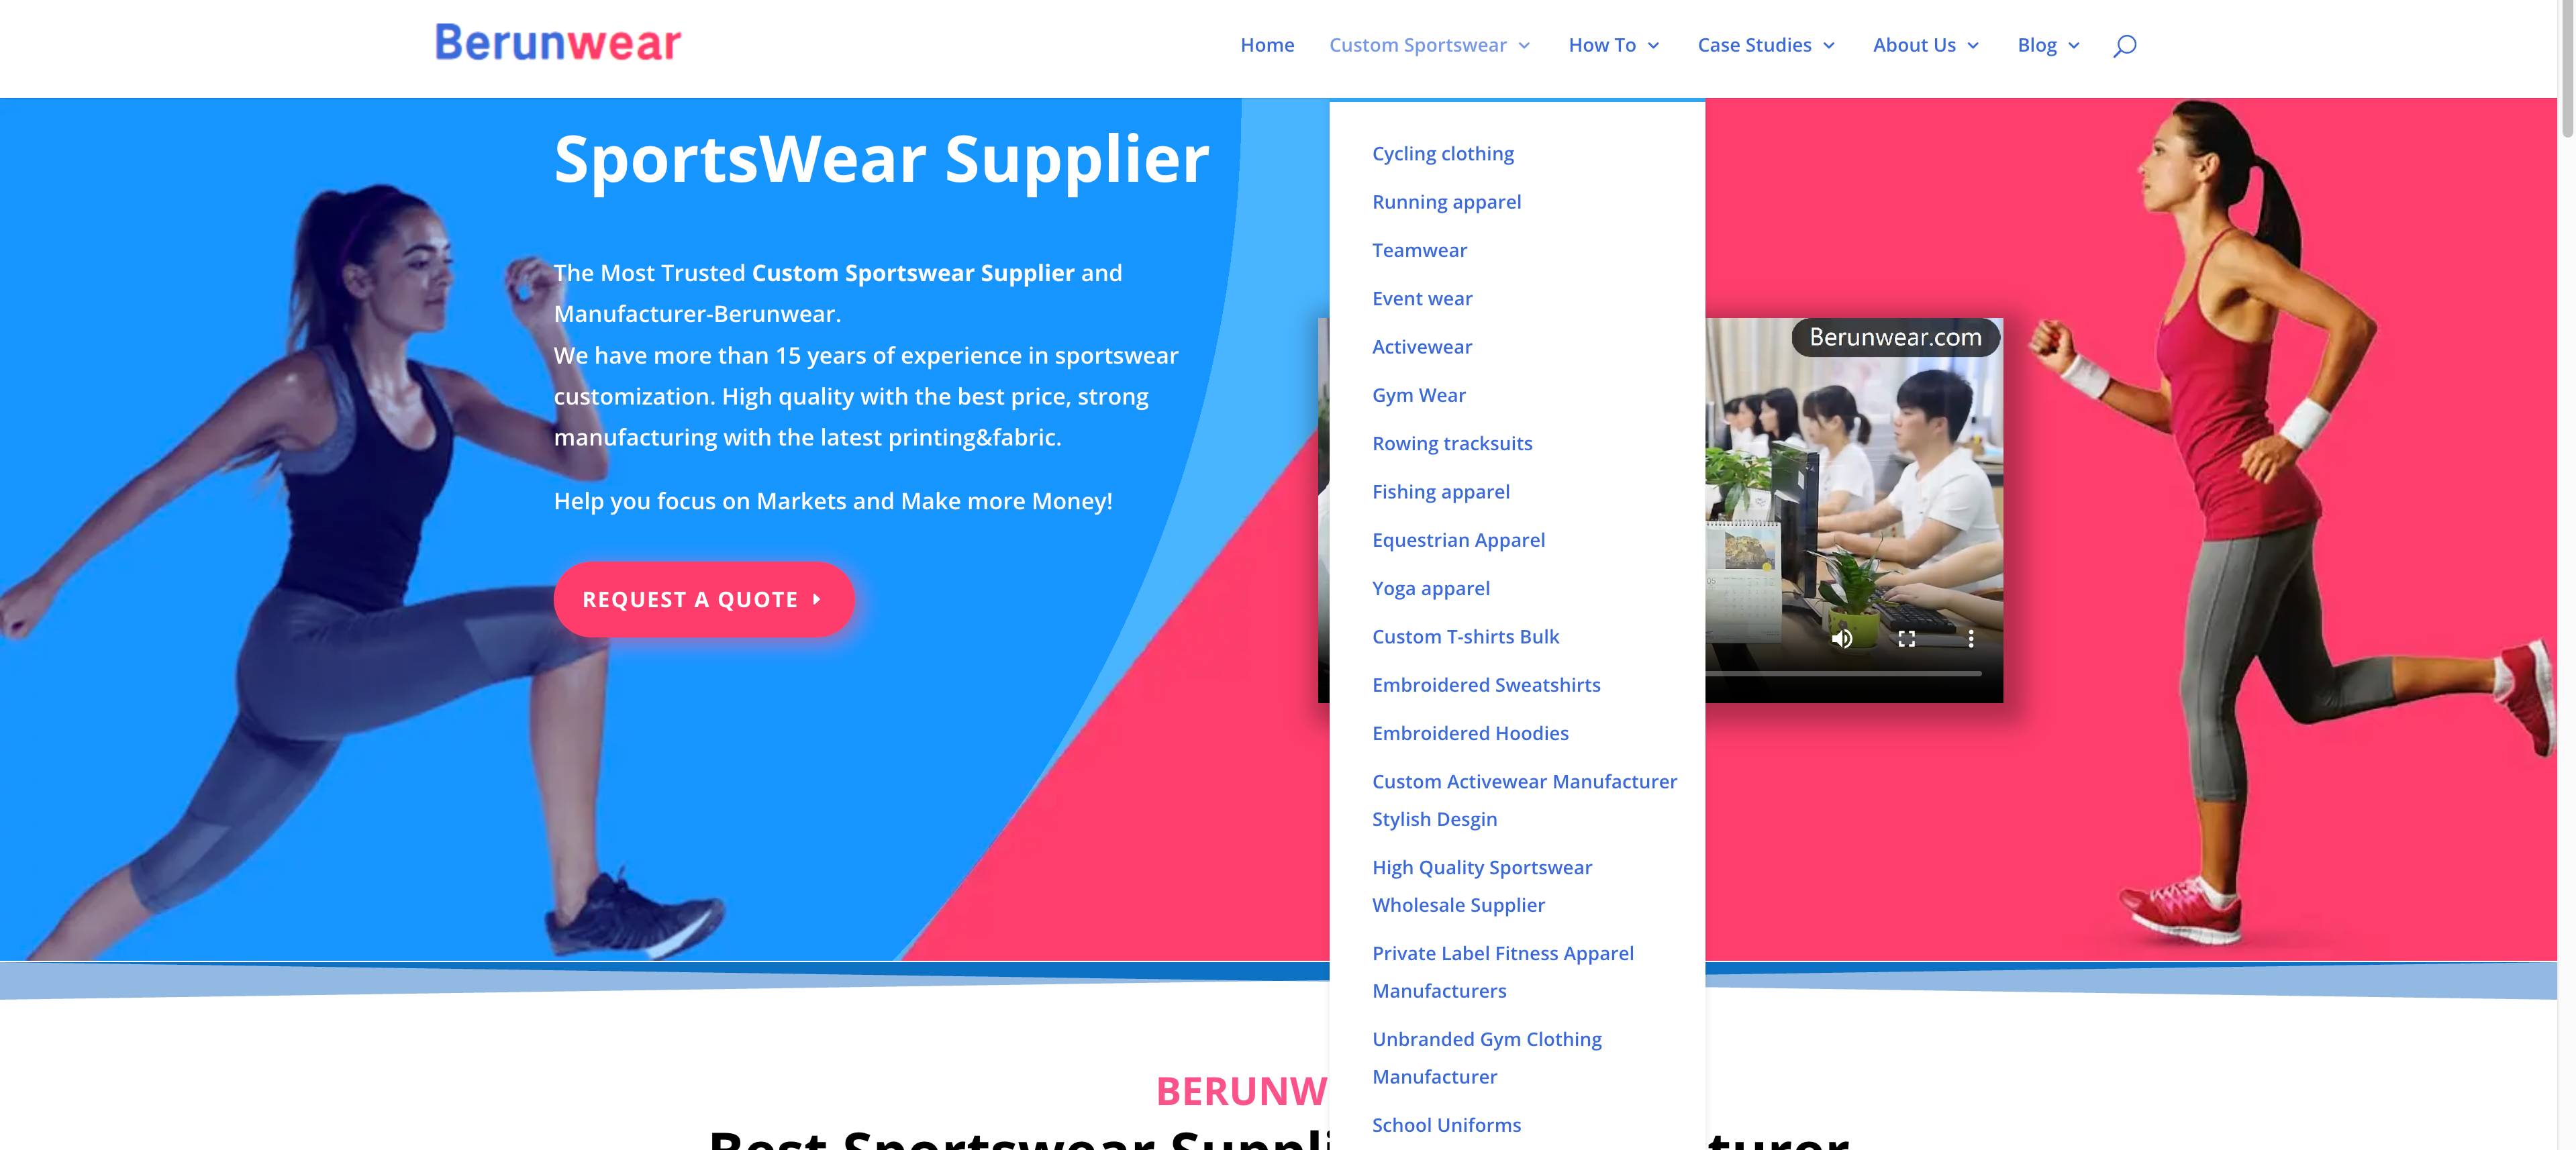
Task: Expand the Custom Sportswear dropdown
Action: [x=1430, y=45]
